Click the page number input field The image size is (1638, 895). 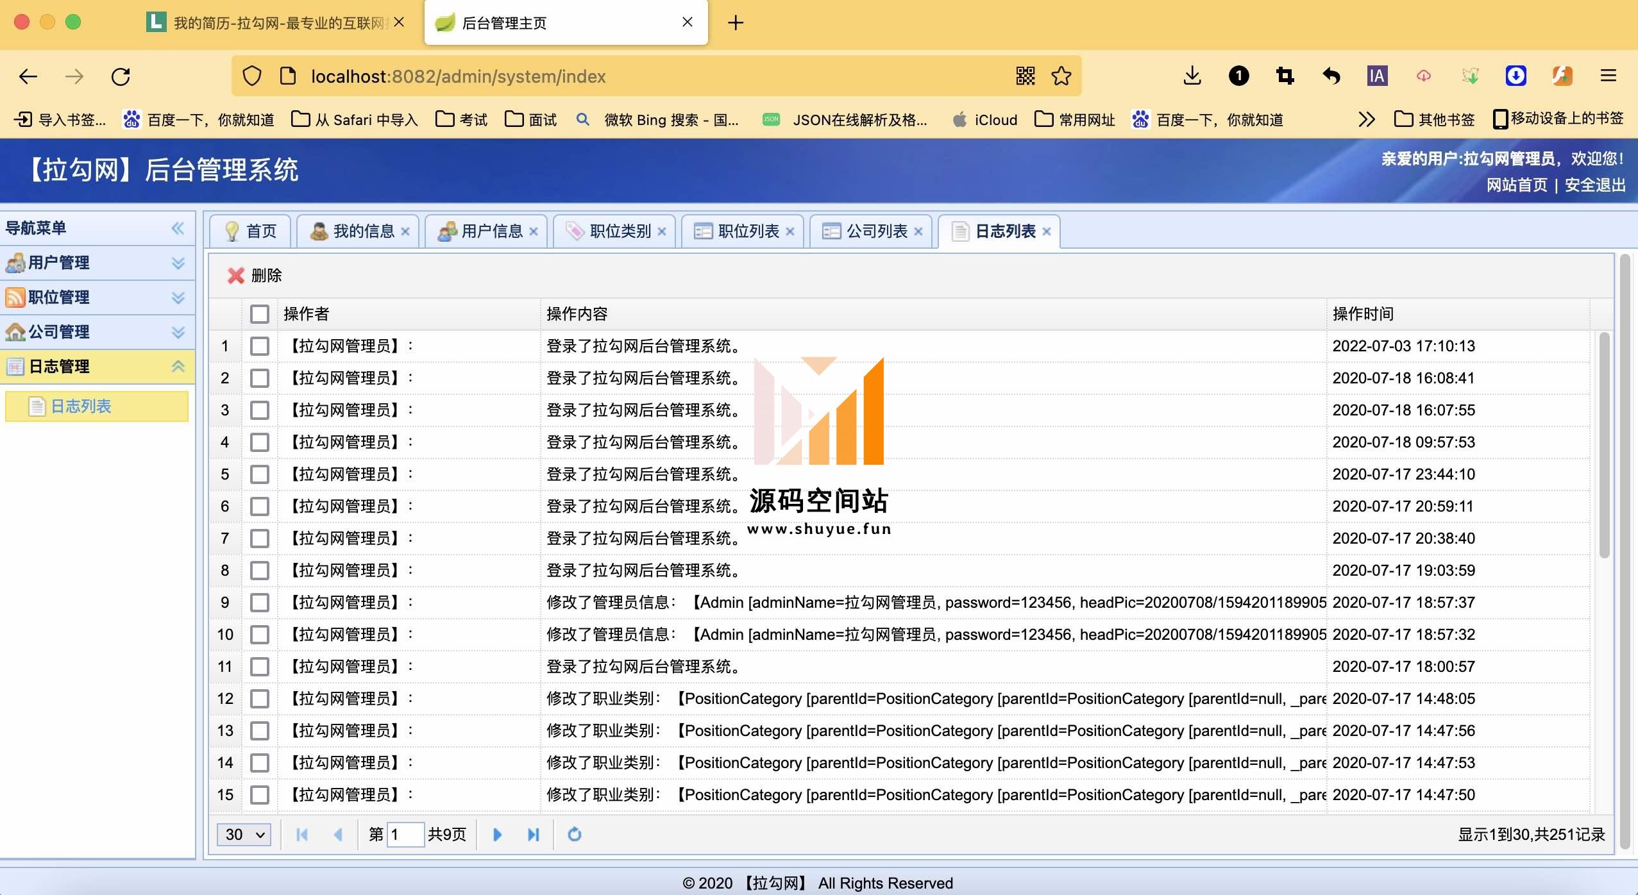[405, 834]
